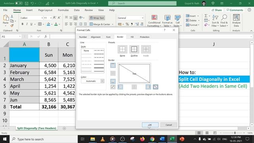This screenshot has height=143, width=254.
Task: Open the View ribbon tab
Action: click(x=101, y=10)
